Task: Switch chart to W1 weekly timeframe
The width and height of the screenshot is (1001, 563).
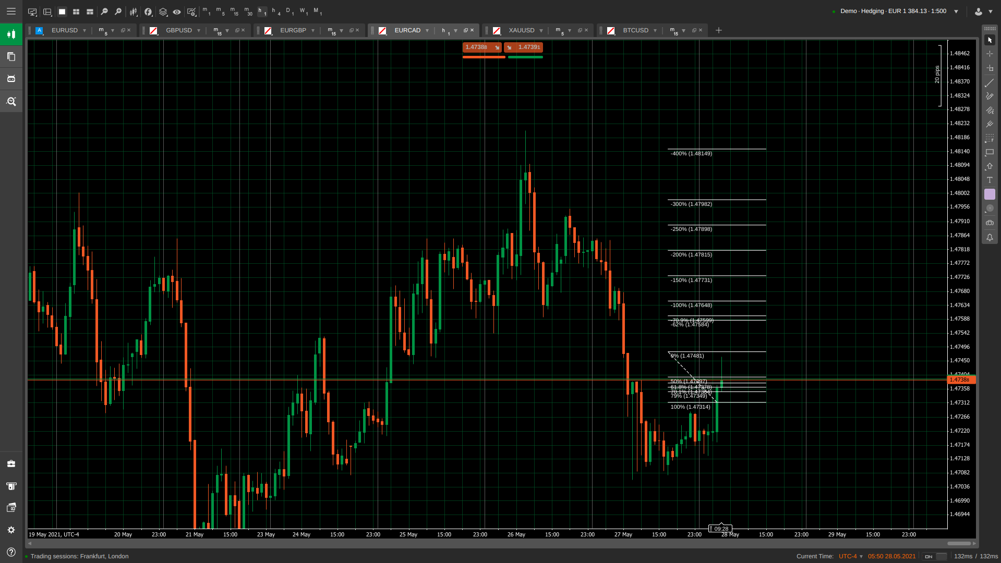Action: click(303, 11)
